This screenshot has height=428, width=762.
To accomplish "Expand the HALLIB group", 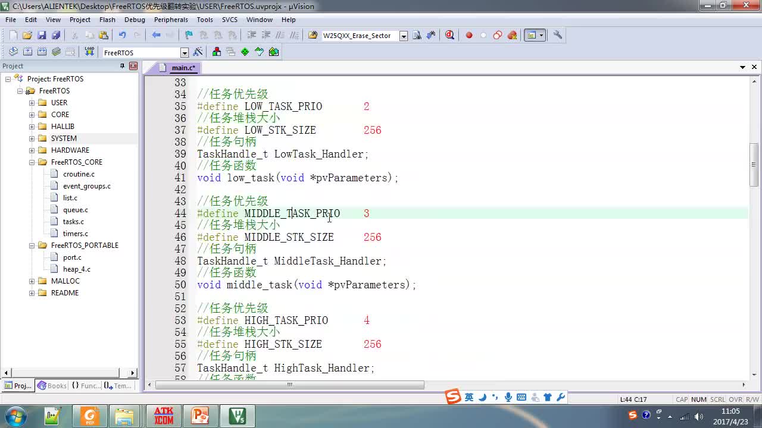I will pyautogui.click(x=32, y=127).
